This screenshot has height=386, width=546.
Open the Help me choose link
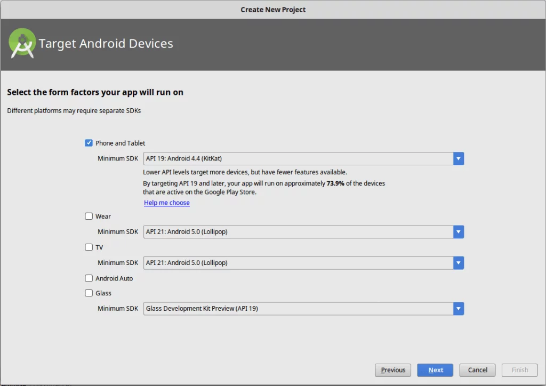tap(166, 203)
